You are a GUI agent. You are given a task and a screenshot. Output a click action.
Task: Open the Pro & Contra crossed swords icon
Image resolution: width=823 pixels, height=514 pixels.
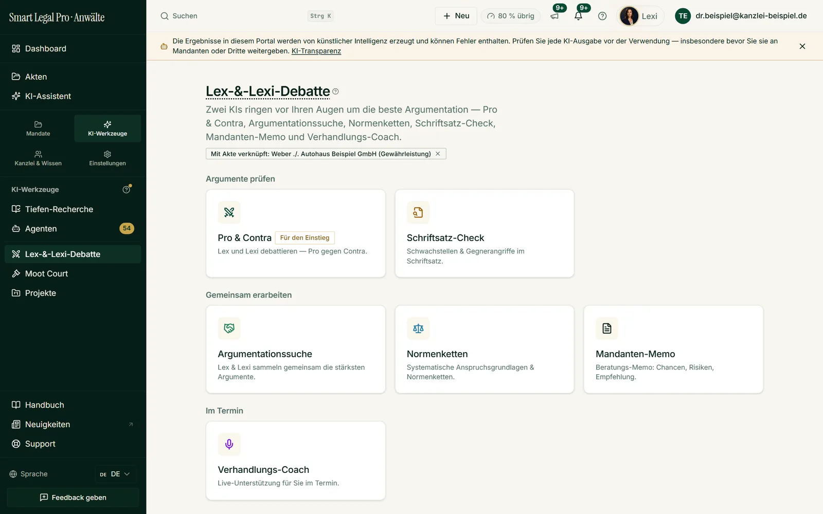229,212
